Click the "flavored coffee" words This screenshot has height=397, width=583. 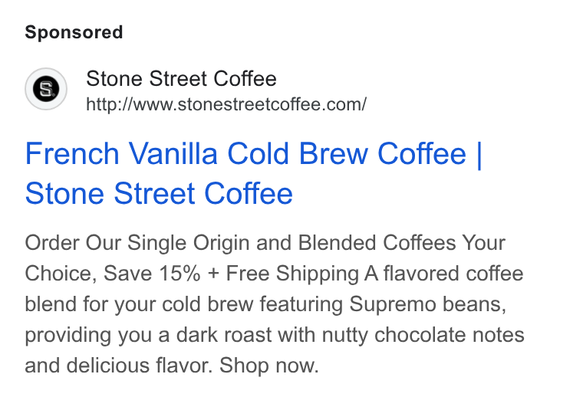pos(453,274)
